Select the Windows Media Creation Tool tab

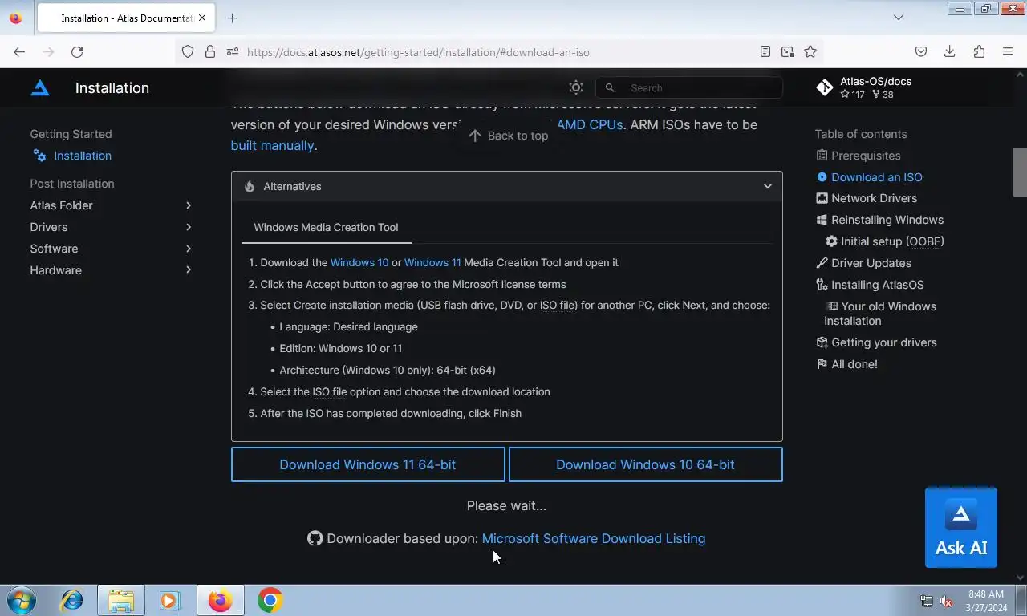tap(326, 228)
